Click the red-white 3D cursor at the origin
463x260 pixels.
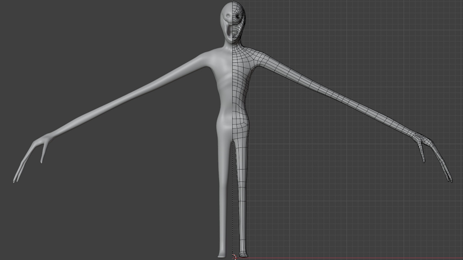(233, 257)
